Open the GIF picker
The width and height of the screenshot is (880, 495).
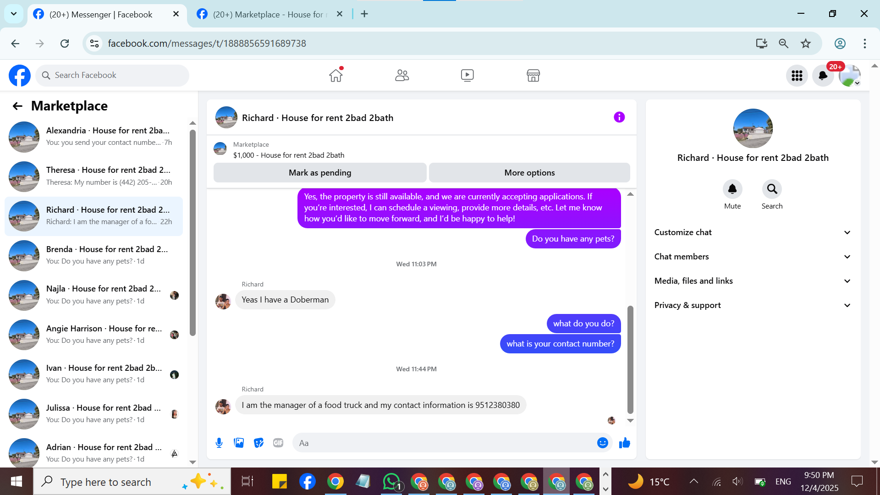(278, 443)
